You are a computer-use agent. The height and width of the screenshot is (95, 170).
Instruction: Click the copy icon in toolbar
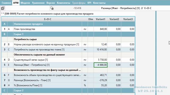(x=52, y=8)
